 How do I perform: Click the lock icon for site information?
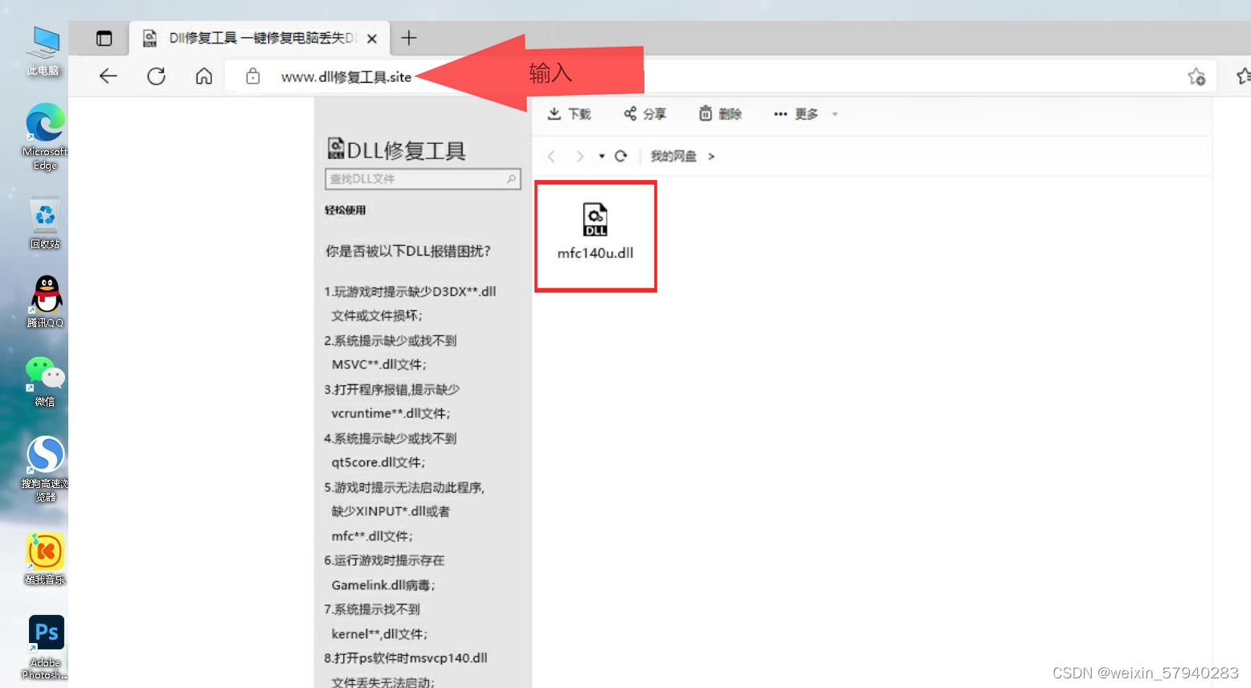(x=253, y=76)
